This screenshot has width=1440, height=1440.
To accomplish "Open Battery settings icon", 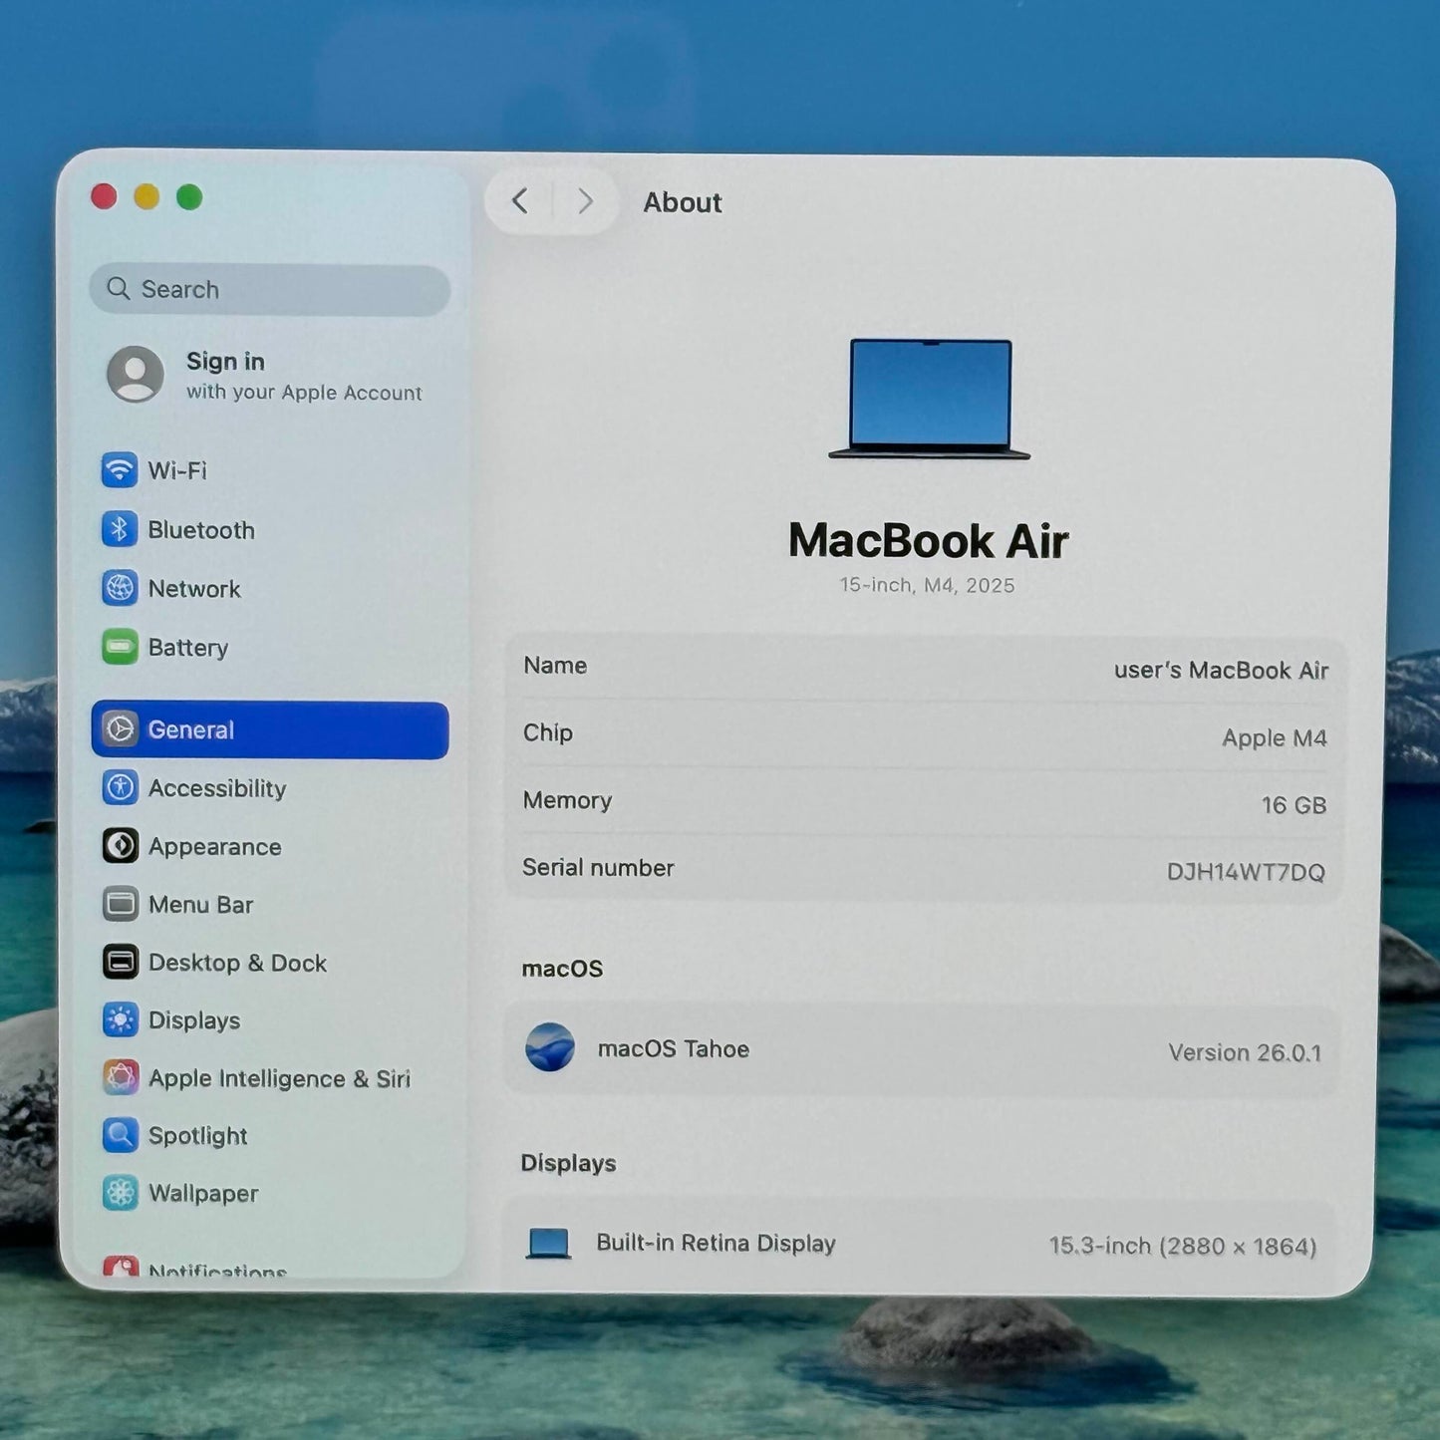I will (120, 647).
